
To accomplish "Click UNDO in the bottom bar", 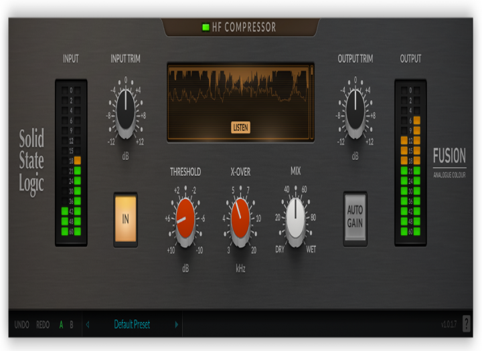I will [22, 324].
